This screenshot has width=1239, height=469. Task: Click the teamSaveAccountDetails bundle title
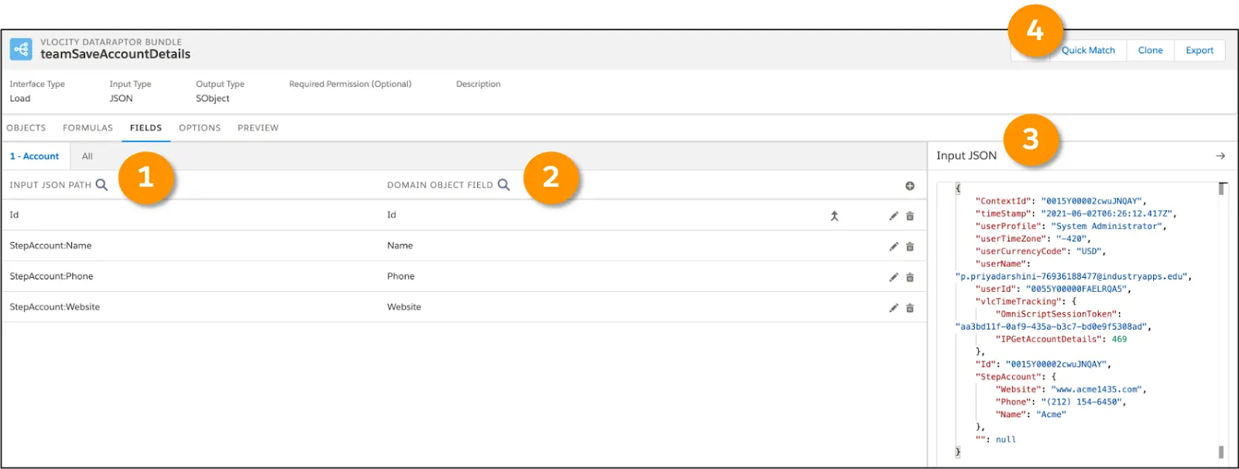(x=115, y=54)
